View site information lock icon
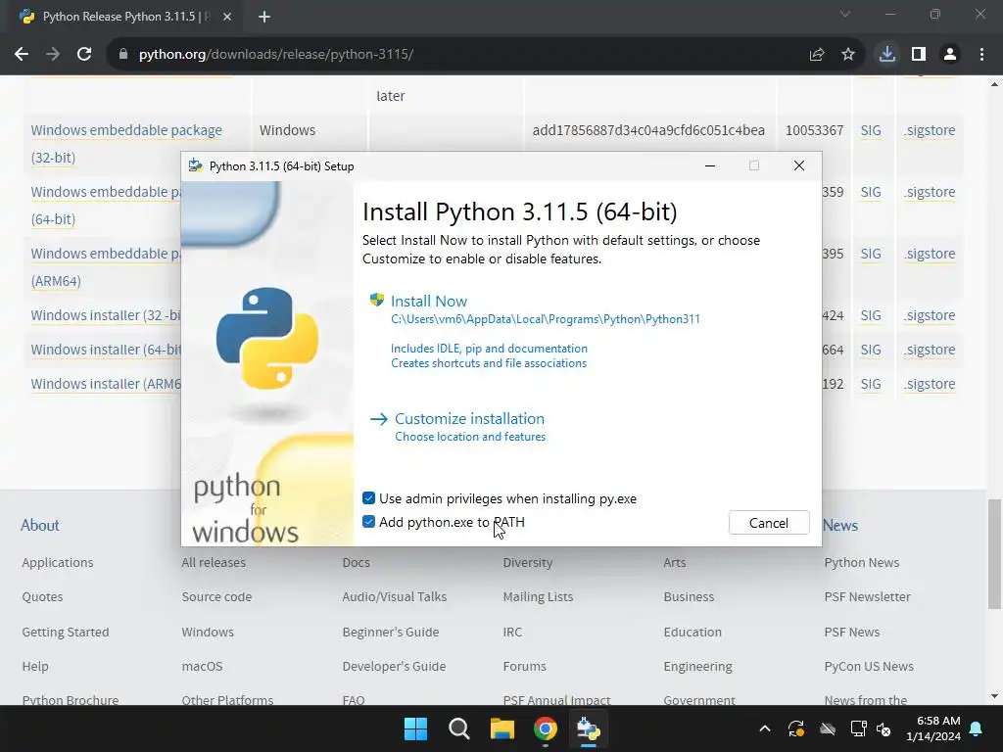The image size is (1003, 752). (123, 55)
